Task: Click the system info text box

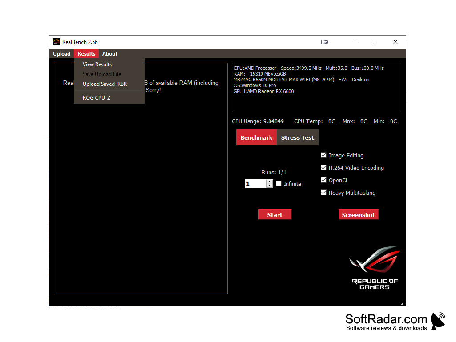Action: (x=316, y=87)
